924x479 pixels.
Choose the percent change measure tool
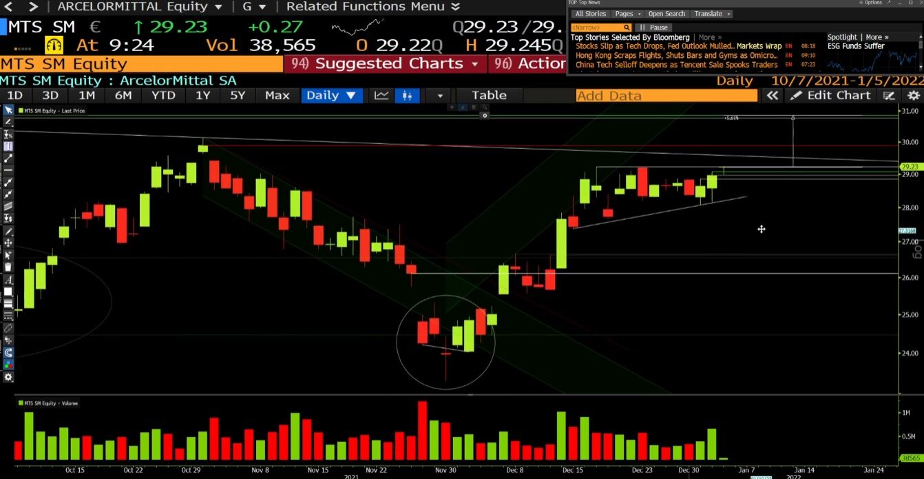(8, 134)
